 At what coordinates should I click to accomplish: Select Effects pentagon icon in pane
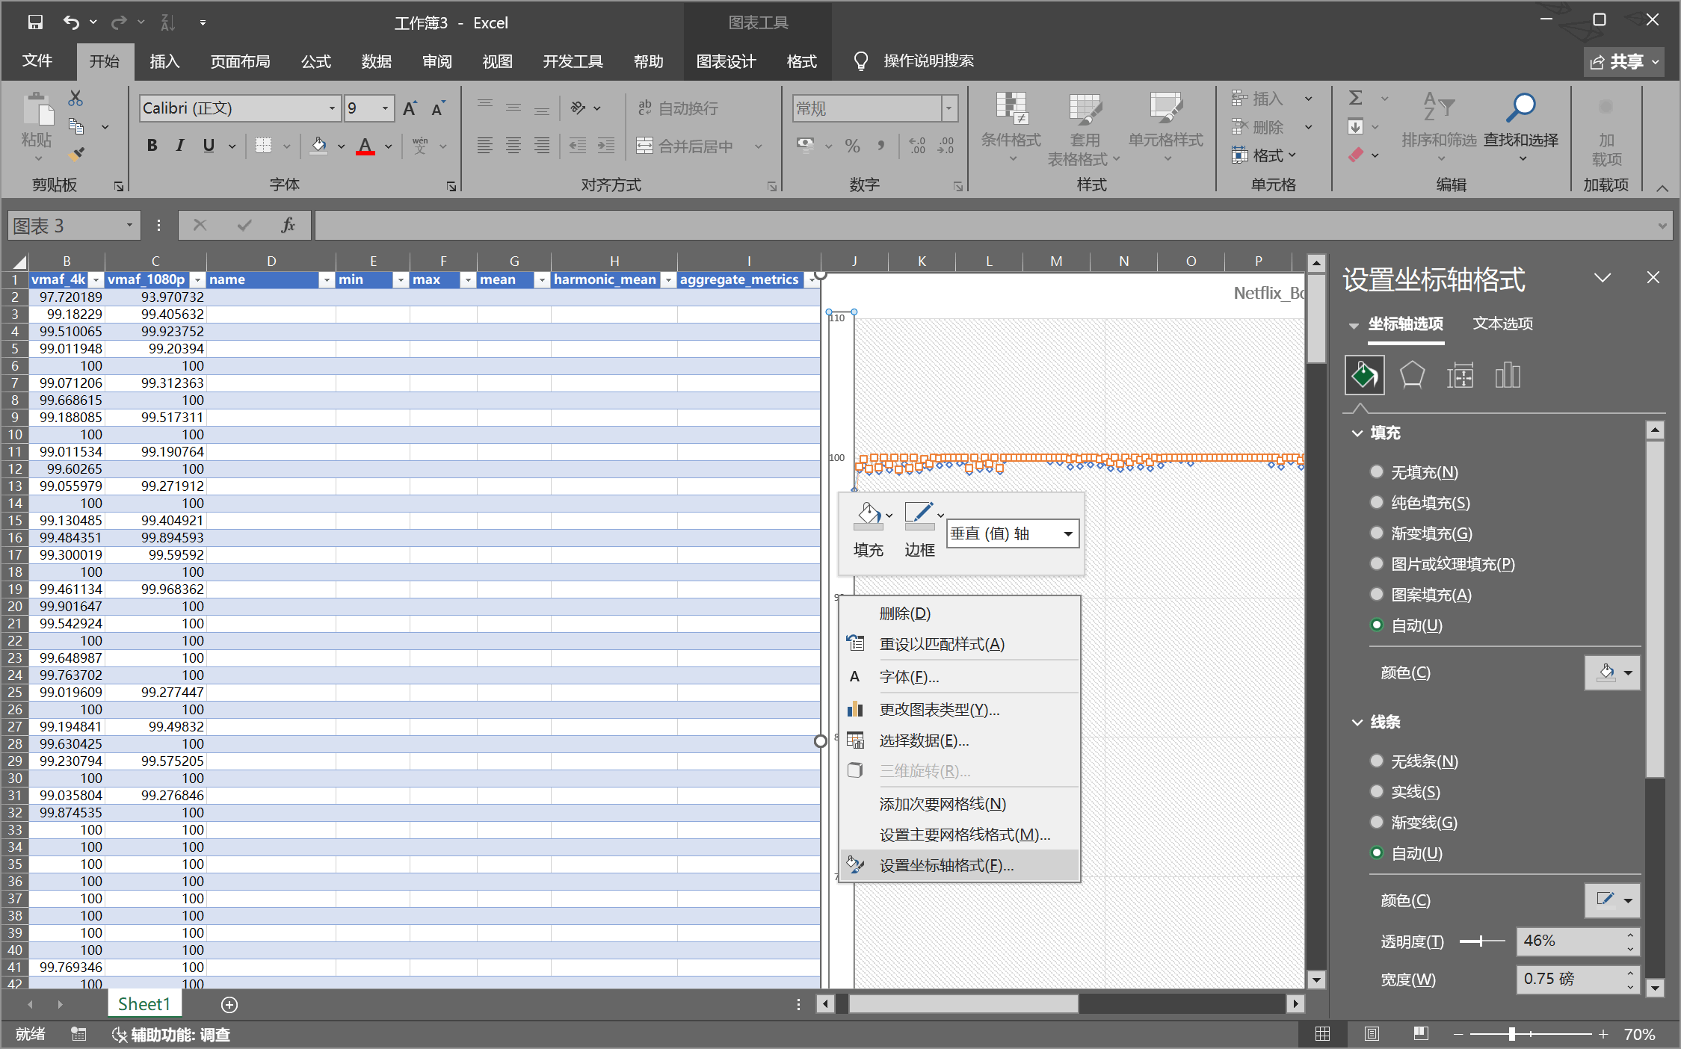pos(1412,374)
